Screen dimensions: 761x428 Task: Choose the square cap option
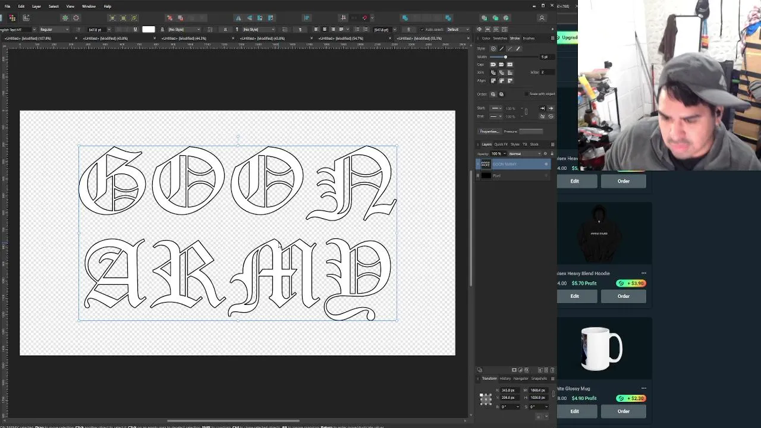click(x=510, y=64)
